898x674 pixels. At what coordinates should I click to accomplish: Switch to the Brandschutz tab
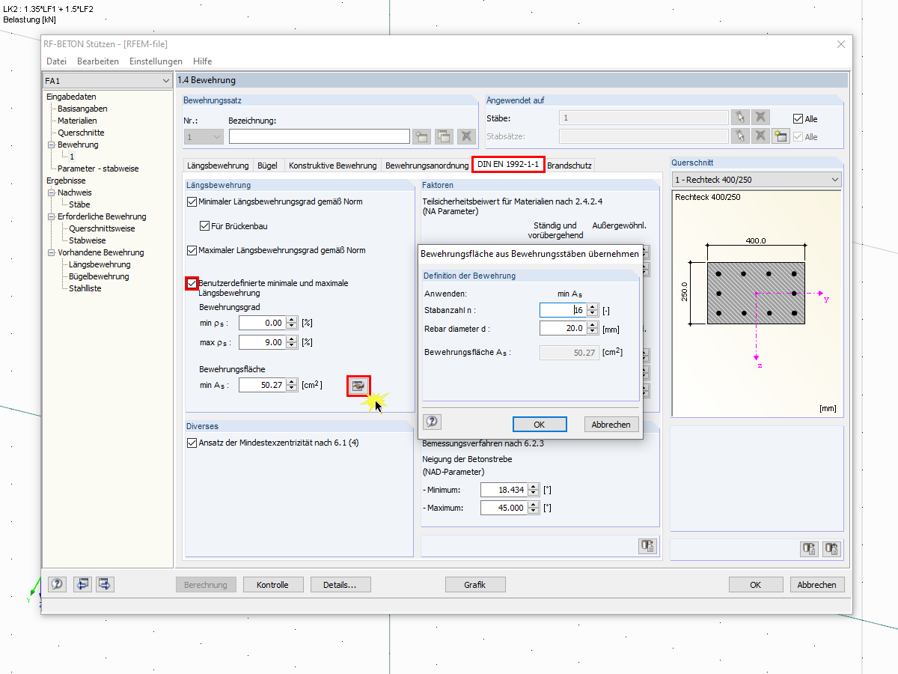pos(568,166)
